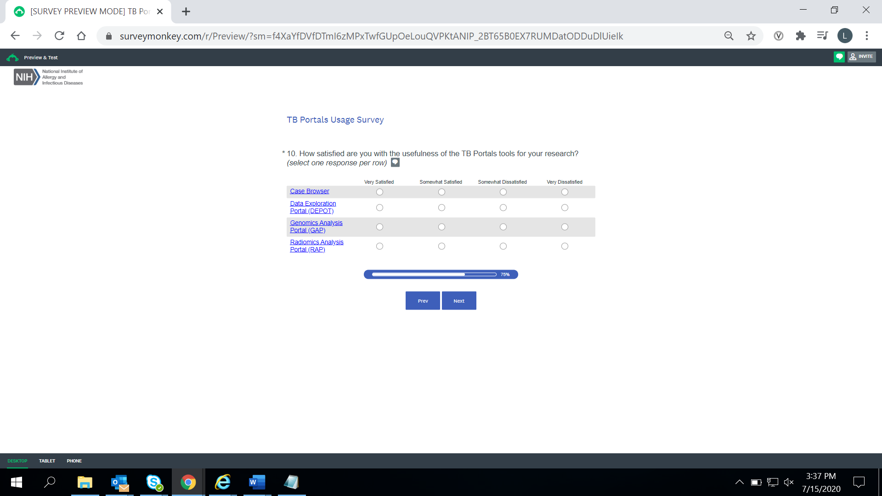Open the media control playlist icon
882x496 pixels.
click(822, 36)
